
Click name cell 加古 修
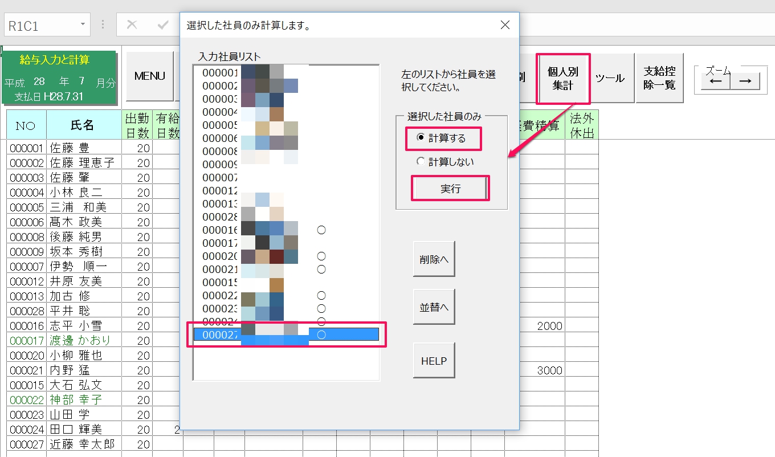tap(84, 296)
